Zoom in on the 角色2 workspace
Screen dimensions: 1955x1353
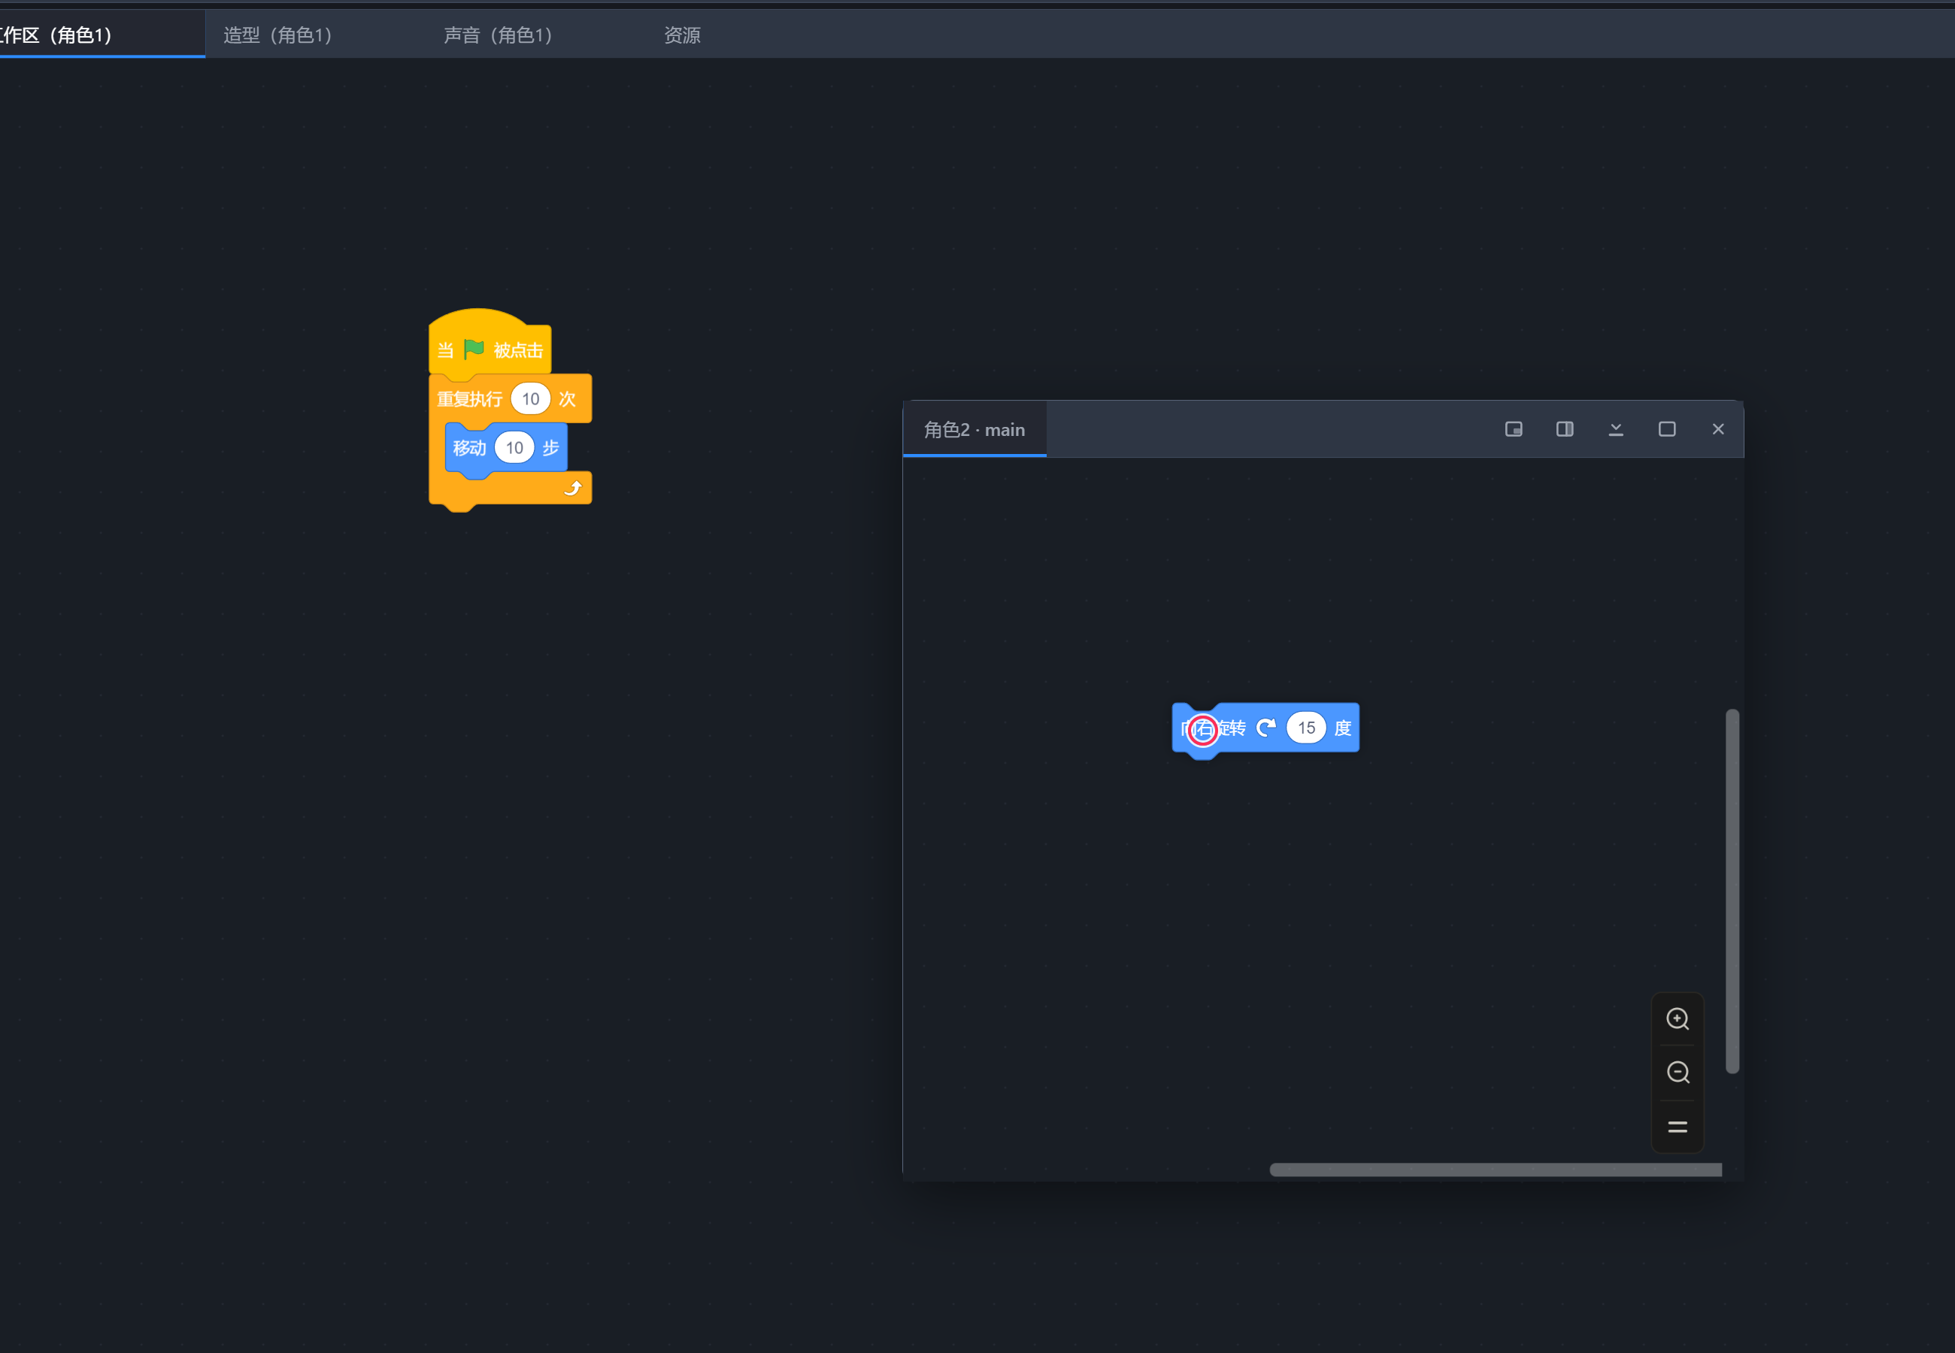point(1678,1019)
